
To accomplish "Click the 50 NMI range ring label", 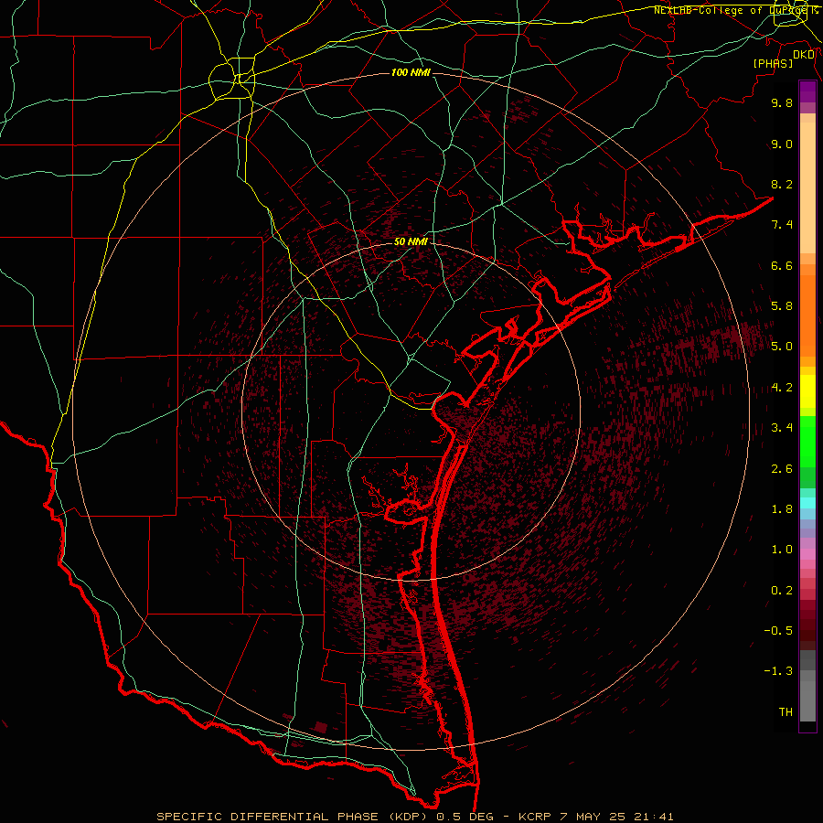I will coord(411,241).
